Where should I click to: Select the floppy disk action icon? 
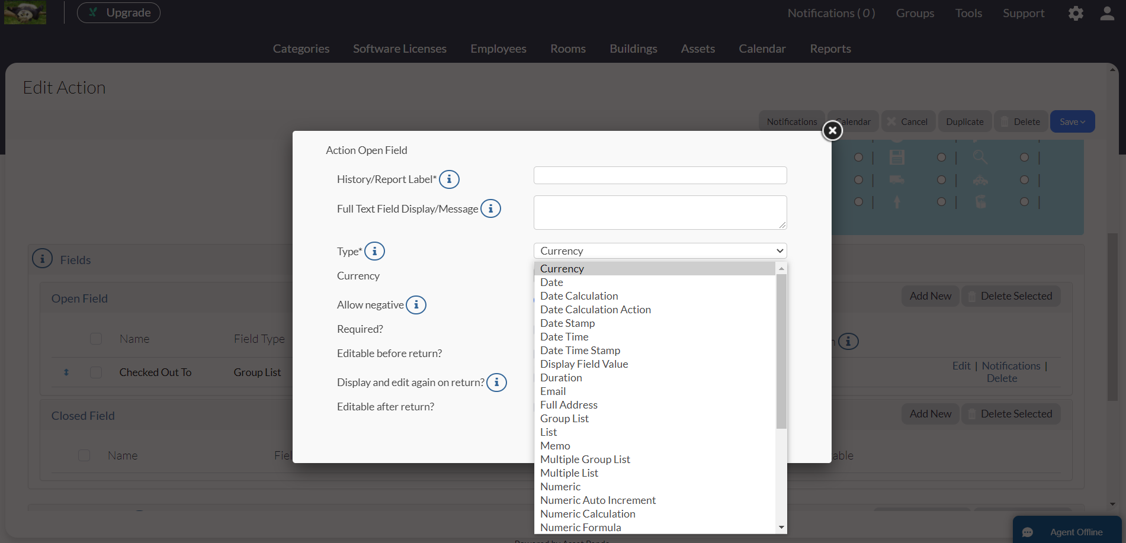point(897,157)
